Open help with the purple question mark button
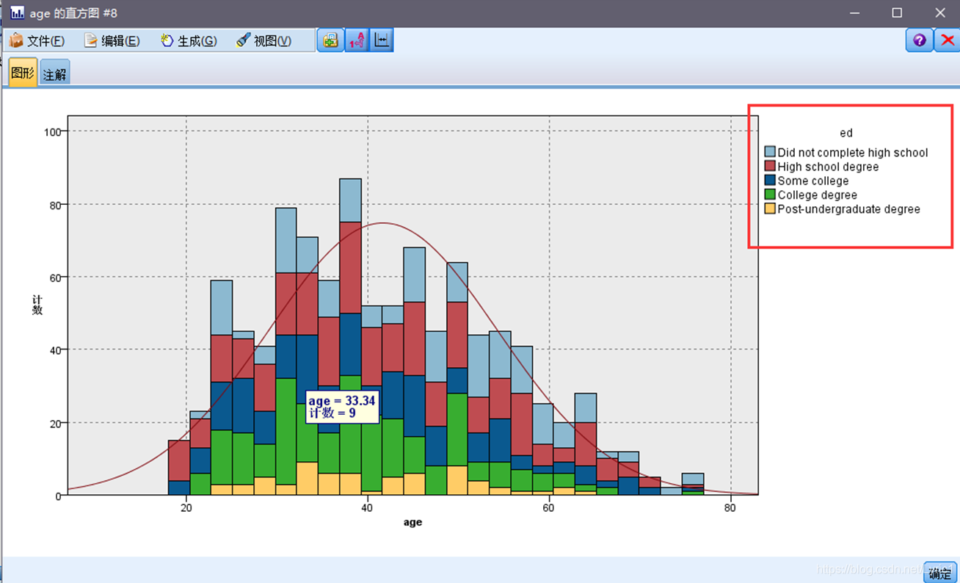Screen dimensions: 960x583 click(919, 40)
